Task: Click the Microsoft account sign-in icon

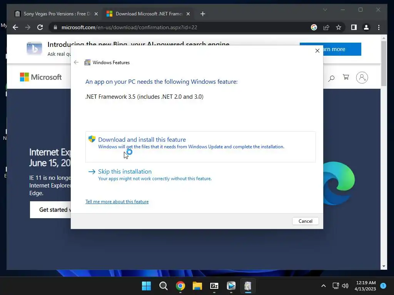Action: 362,78
